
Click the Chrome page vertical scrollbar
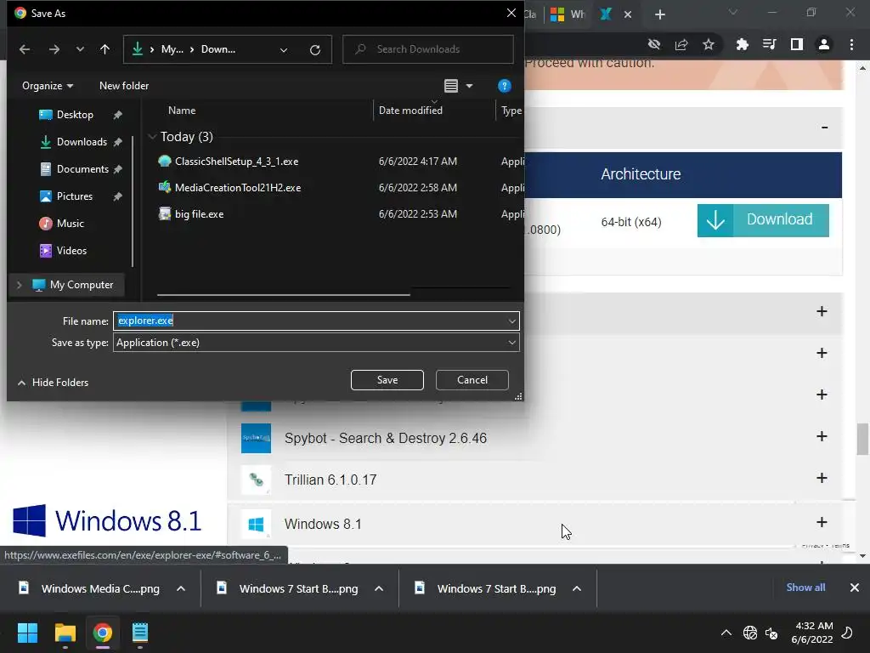(862, 439)
